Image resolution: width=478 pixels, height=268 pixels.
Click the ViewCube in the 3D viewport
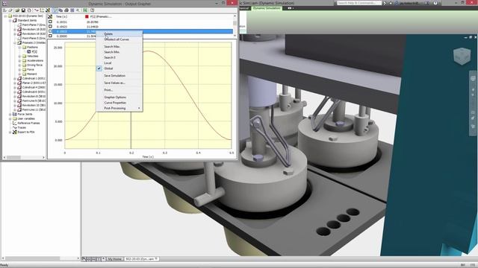[x=462, y=56]
